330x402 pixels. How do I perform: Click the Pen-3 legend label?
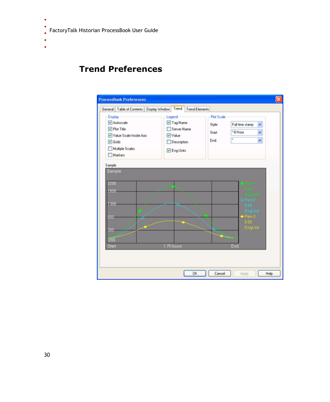coord(250,217)
